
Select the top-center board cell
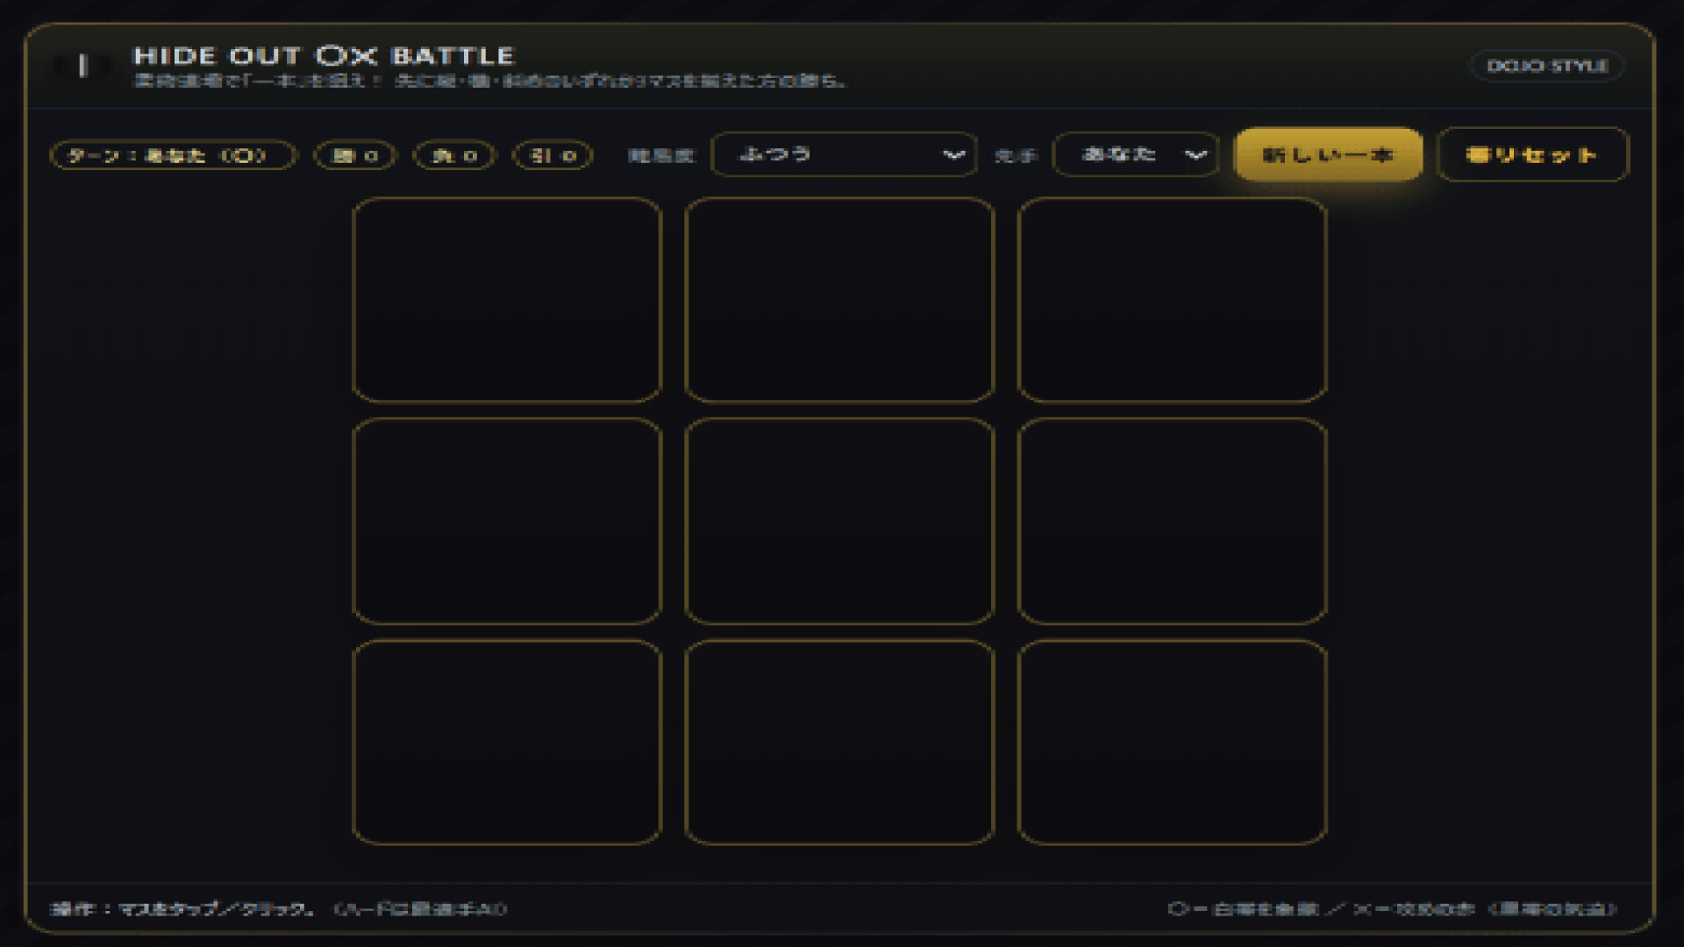pyautogui.click(x=839, y=300)
